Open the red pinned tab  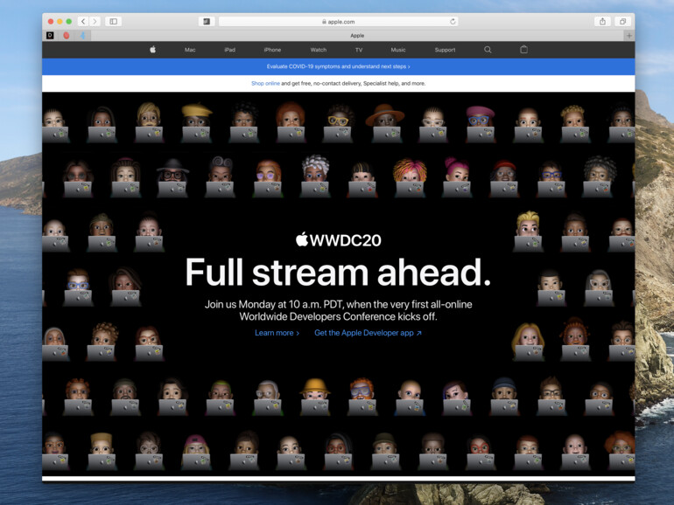point(67,36)
